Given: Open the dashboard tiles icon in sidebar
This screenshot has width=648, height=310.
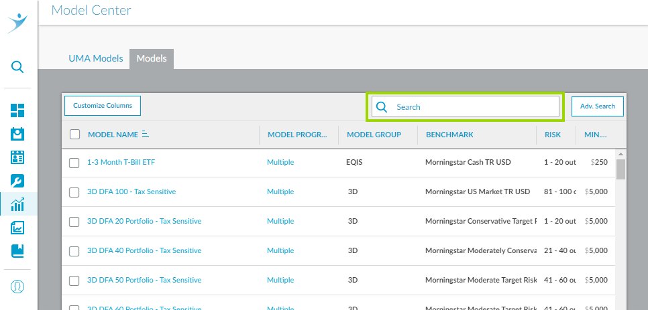Looking at the screenshot, I should [x=18, y=110].
